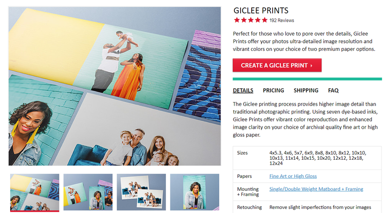Open the Shipping tab
This screenshot has width=390, height=213.
(x=306, y=90)
